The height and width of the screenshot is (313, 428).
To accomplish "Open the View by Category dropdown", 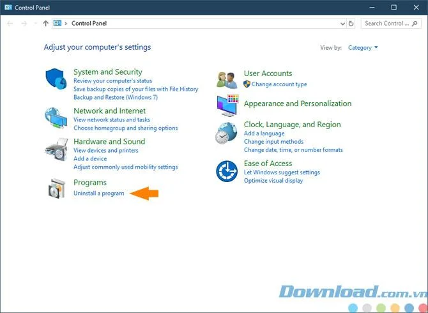I will [x=363, y=48].
